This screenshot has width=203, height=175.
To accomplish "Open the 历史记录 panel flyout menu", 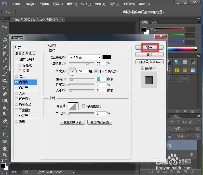I will [x=198, y=116].
